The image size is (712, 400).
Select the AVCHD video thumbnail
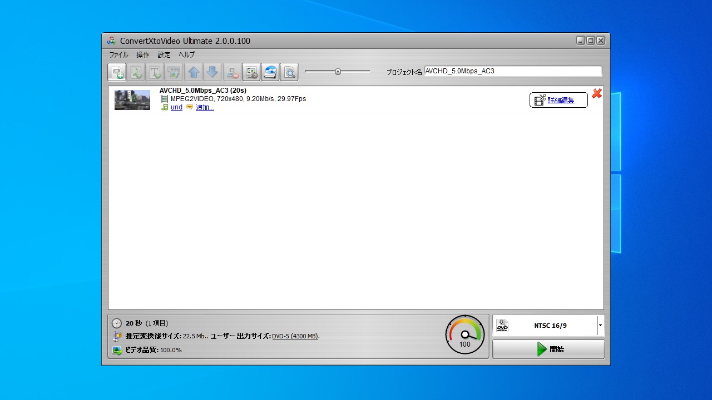(132, 100)
